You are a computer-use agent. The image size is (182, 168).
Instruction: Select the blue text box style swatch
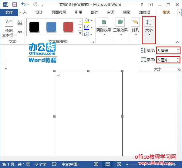coord(51,27)
